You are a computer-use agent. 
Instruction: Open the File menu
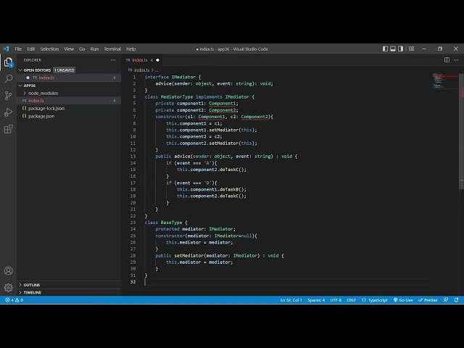[x=18, y=49]
